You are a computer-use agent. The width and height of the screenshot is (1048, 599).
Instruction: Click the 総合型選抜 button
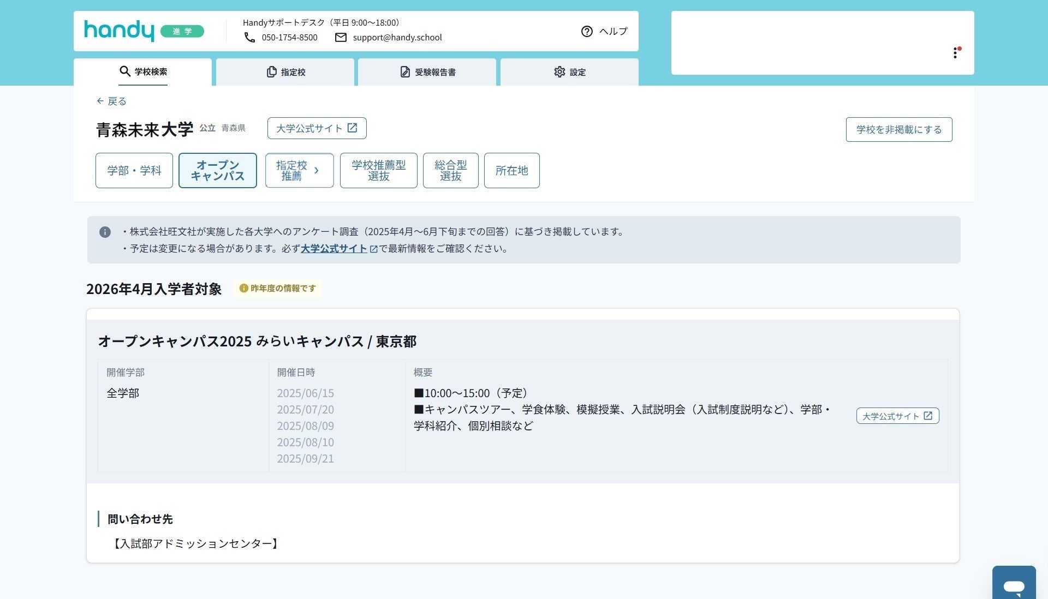450,171
